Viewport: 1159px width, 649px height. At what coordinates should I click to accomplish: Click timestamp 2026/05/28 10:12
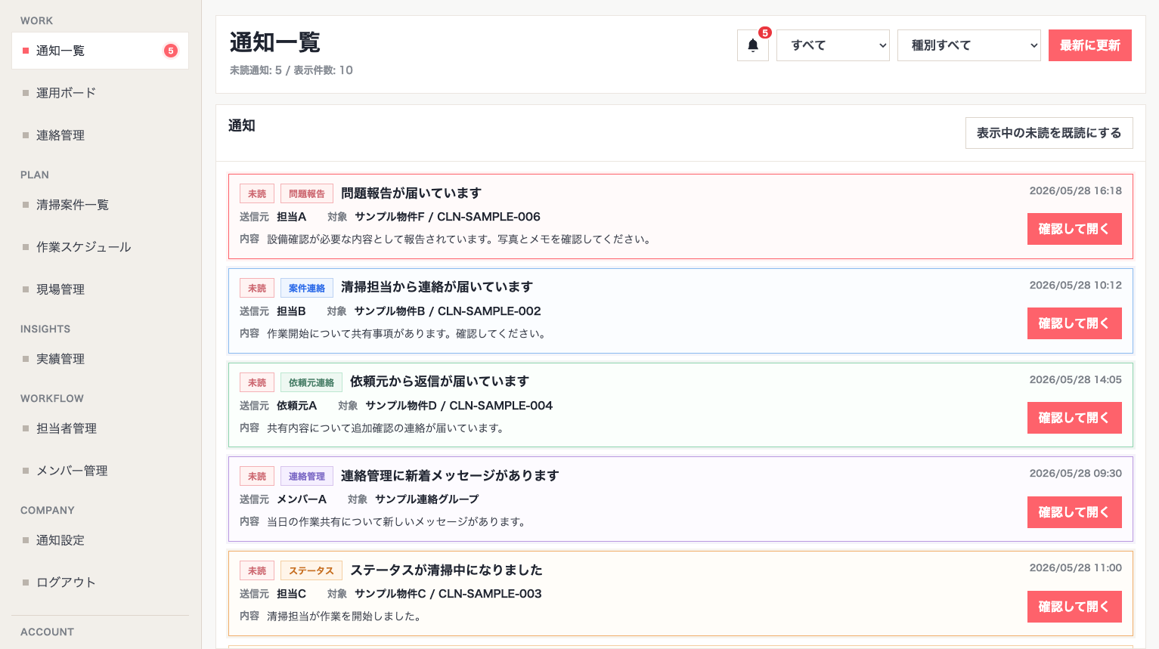(x=1075, y=285)
